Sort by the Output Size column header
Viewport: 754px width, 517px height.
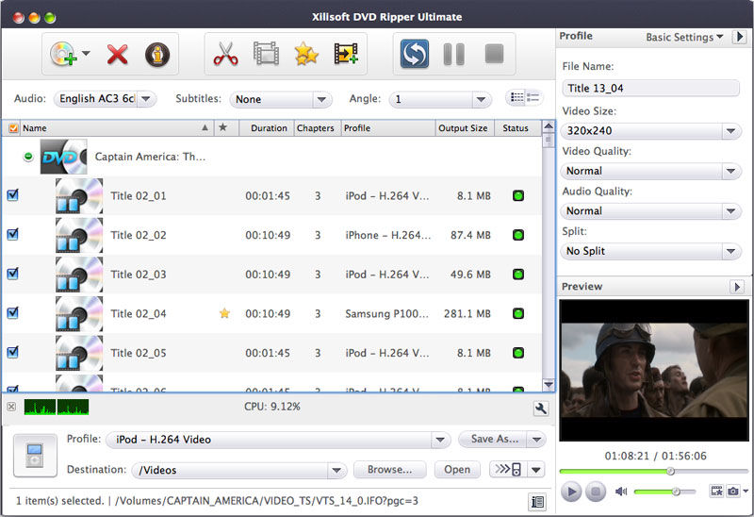click(463, 128)
